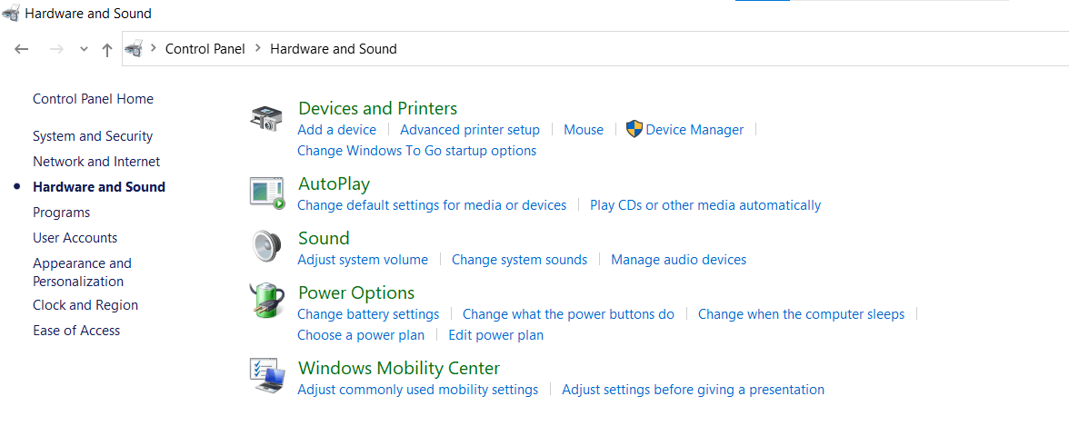Click the AutoPlay category icon
This screenshot has height=426, width=1069.
(267, 192)
